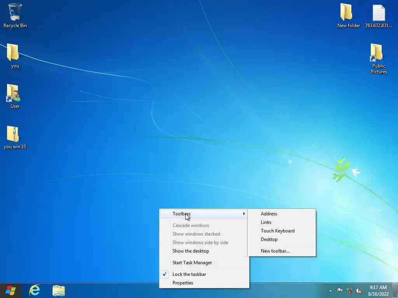The height and width of the screenshot is (298, 398).
Task: Click greyed Show windows stacked entry
Action: pyautogui.click(x=204, y=234)
